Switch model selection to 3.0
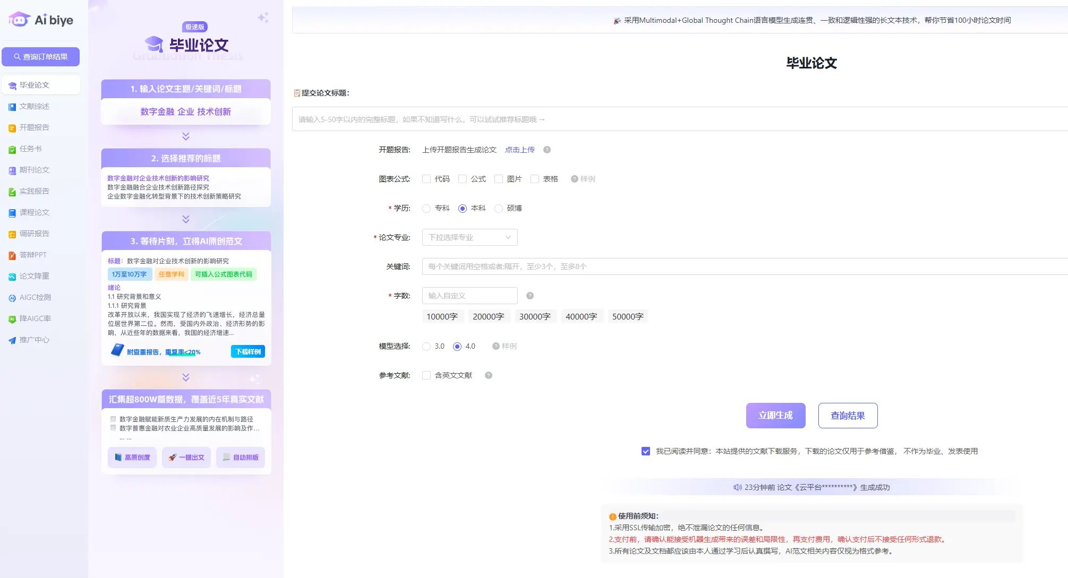1068x578 pixels. (426, 346)
